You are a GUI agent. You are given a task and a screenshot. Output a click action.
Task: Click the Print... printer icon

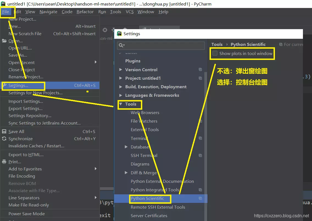(4, 162)
